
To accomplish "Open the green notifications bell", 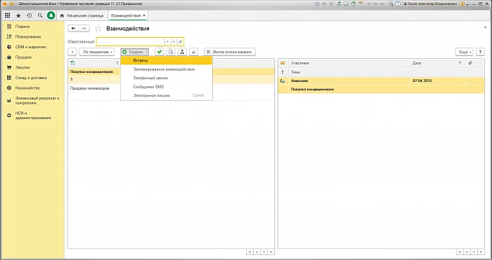I will pyautogui.click(x=51, y=15).
